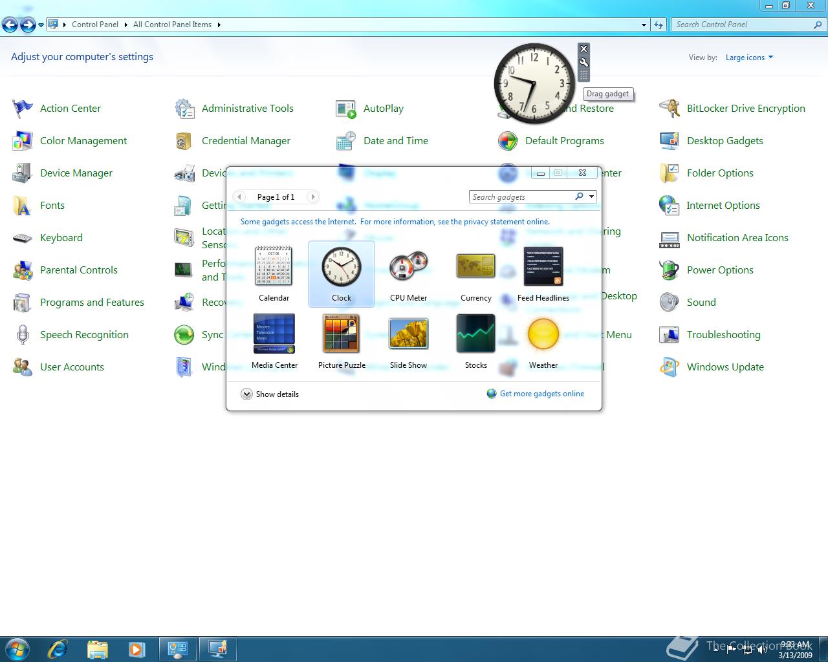Viewport: 828px width, 662px height.
Task: Switch to Control Panel taskbar button
Action: coord(178,648)
